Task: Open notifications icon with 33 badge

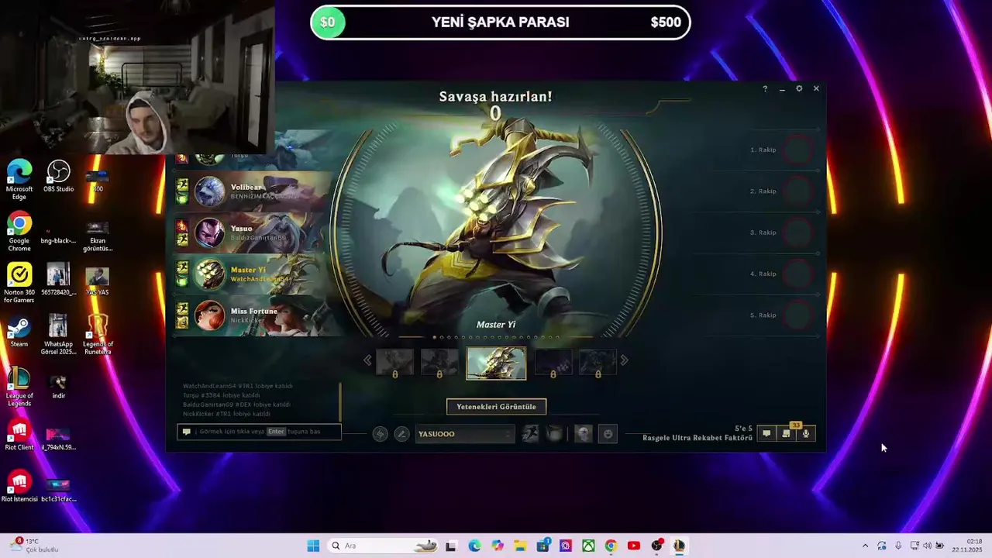Action: coord(787,434)
